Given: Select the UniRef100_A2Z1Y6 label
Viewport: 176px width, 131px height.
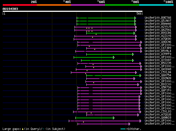Looking at the screenshot, I should coord(158,36).
